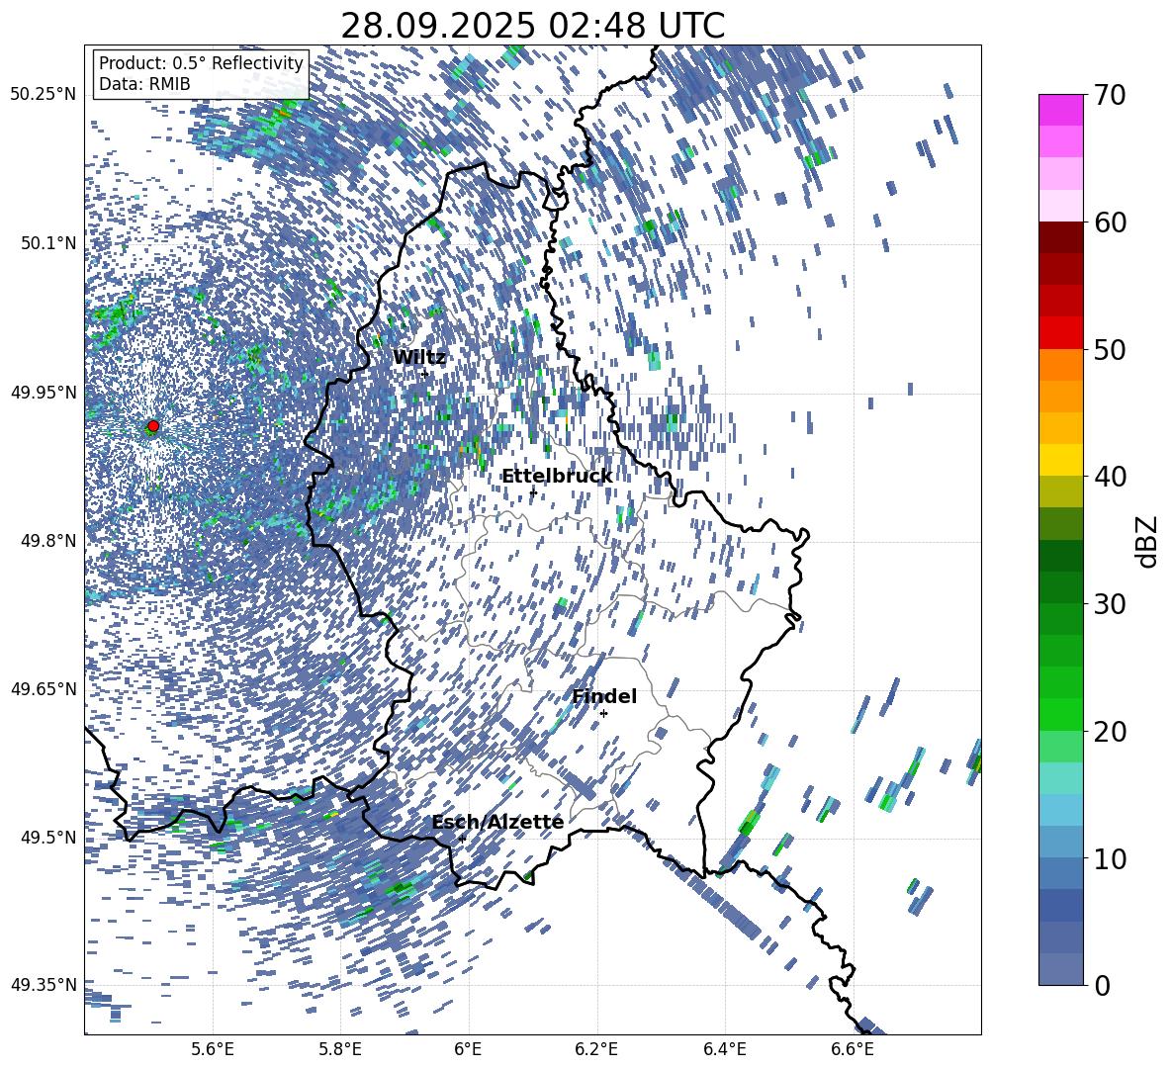Click the 49.5°N latitude label
The image size is (1171, 1069).
tap(47, 837)
